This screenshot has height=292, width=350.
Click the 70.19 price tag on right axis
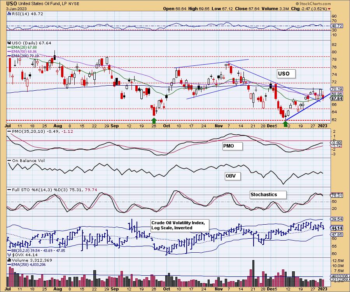pyautogui.click(x=337, y=89)
